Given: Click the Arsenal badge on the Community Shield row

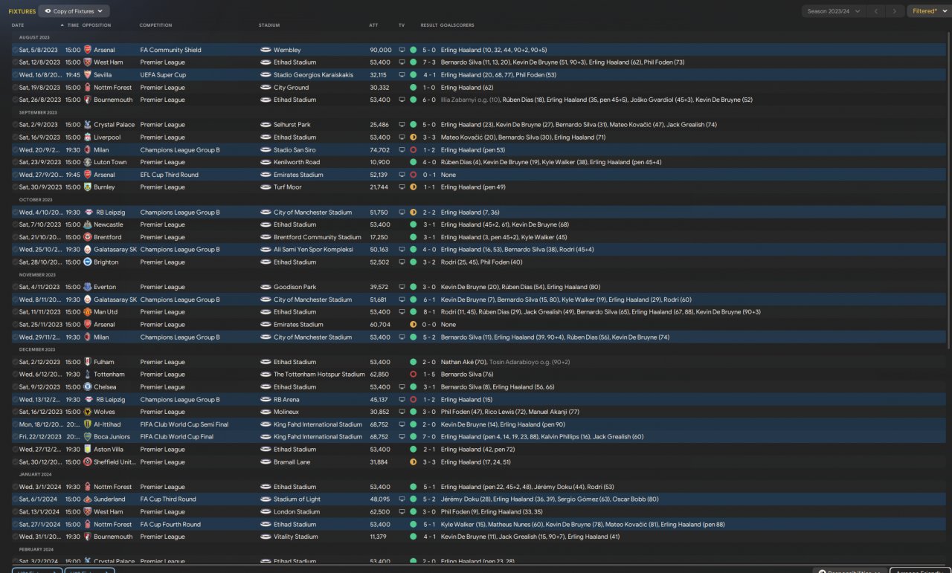Looking at the screenshot, I should coord(88,50).
